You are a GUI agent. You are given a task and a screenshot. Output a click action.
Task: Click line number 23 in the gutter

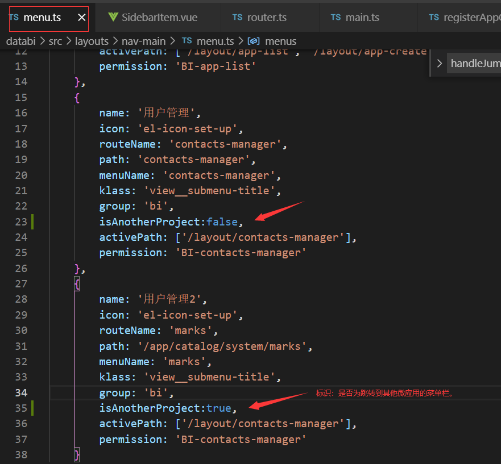[21, 222]
